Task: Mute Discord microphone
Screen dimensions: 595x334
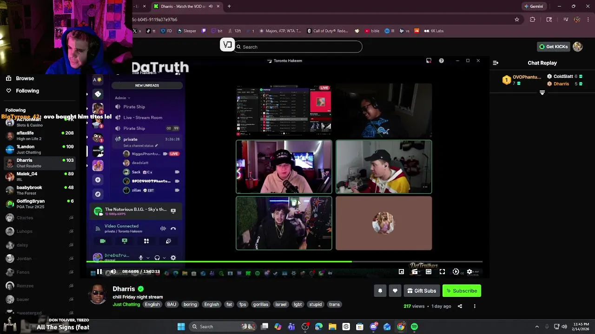Action: 141,258
